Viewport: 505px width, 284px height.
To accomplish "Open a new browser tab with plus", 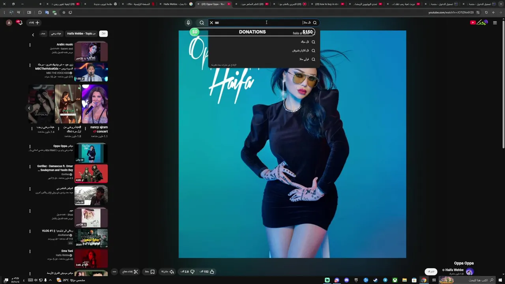I will pyautogui.click(x=40, y=4).
